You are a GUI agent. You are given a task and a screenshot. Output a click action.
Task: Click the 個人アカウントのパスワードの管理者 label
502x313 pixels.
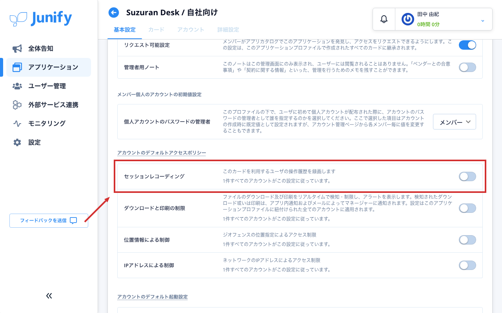pyautogui.click(x=167, y=122)
